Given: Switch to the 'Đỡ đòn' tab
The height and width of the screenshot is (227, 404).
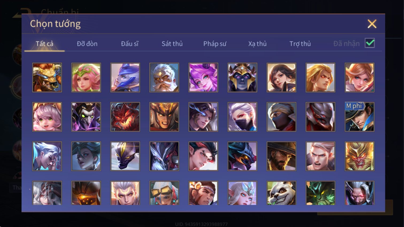Looking at the screenshot, I should 87,44.
